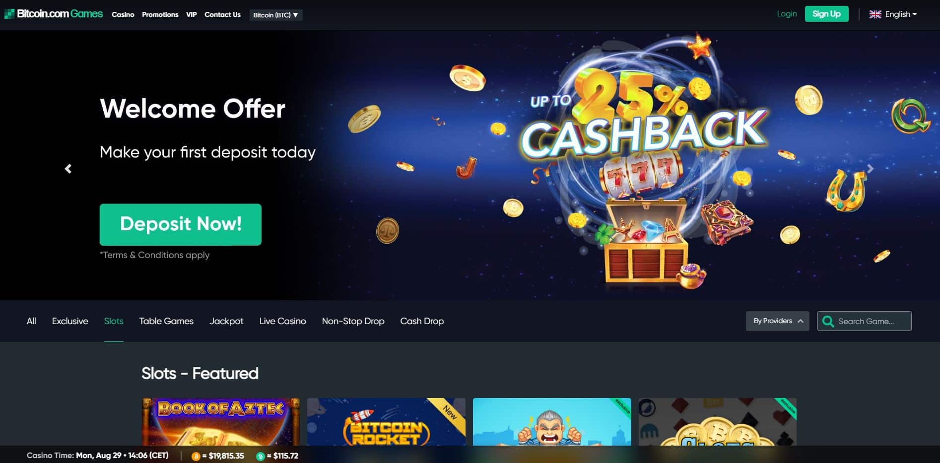Open Promotions in the top menu
The image size is (940, 463).
click(160, 14)
